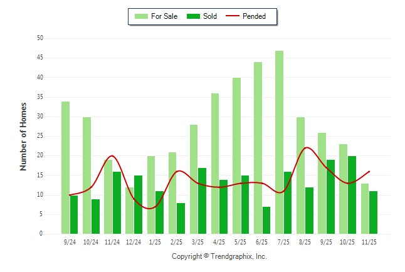Click the short Sold bar for 6/25
Viewport: 405px width, 272px height.
pos(266,220)
